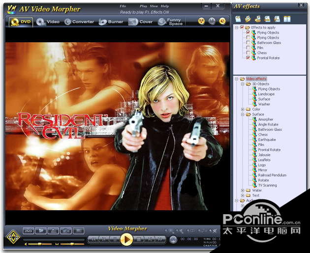
Task: Click the two-column layout icon in AV effects toolbar
Action: click(287, 19)
